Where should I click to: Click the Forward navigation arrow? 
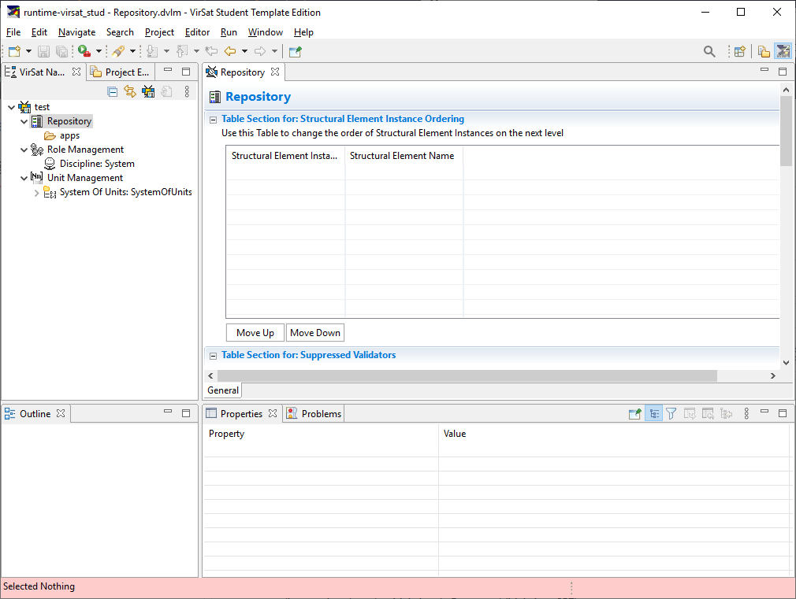click(260, 51)
